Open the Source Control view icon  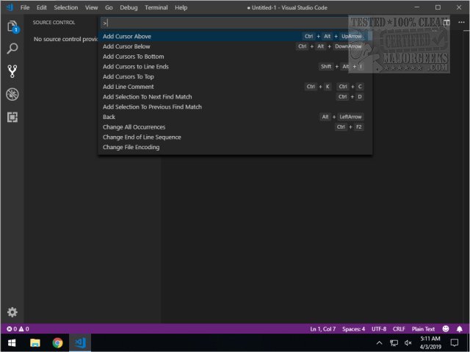pyautogui.click(x=12, y=71)
